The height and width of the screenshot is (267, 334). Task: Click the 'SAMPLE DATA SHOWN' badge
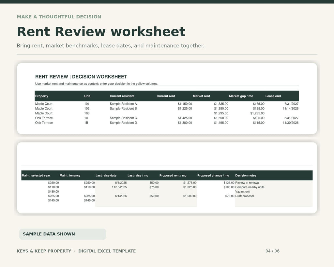[63, 234]
